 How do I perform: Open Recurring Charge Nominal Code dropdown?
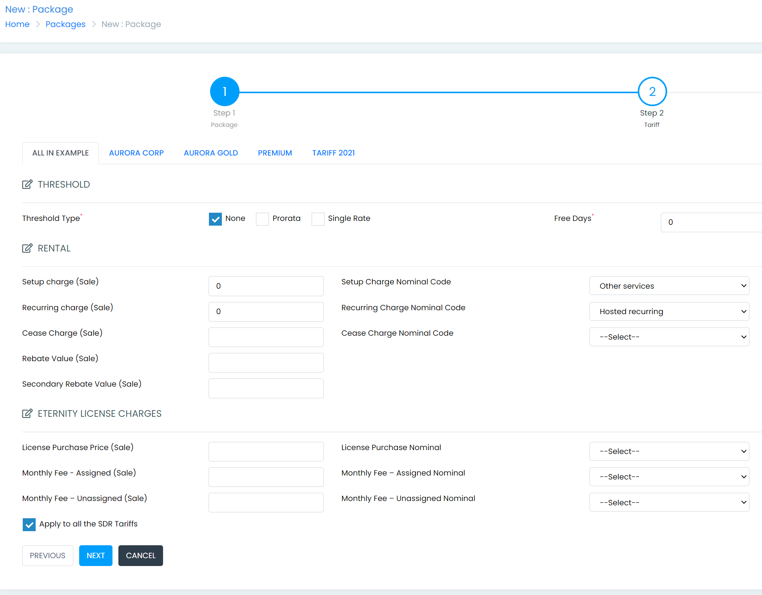(669, 311)
